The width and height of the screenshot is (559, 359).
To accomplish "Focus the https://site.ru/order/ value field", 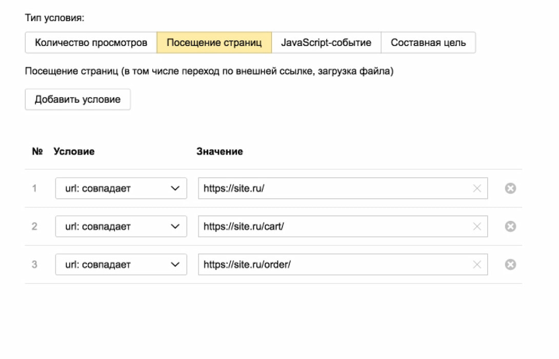I will (x=343, y=265).
